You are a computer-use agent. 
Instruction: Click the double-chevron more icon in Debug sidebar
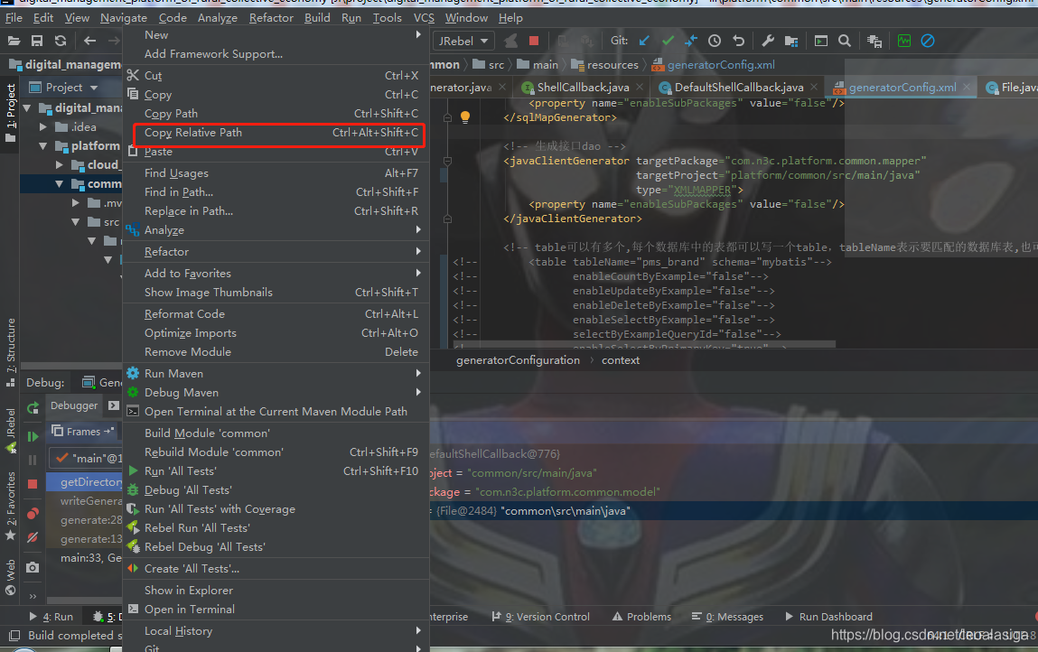[33, 596]
